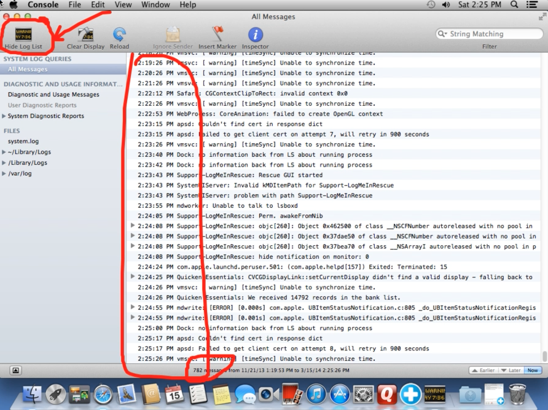
Task: Expand the /Library/Logs folder
Action: [x=4, y=163]
